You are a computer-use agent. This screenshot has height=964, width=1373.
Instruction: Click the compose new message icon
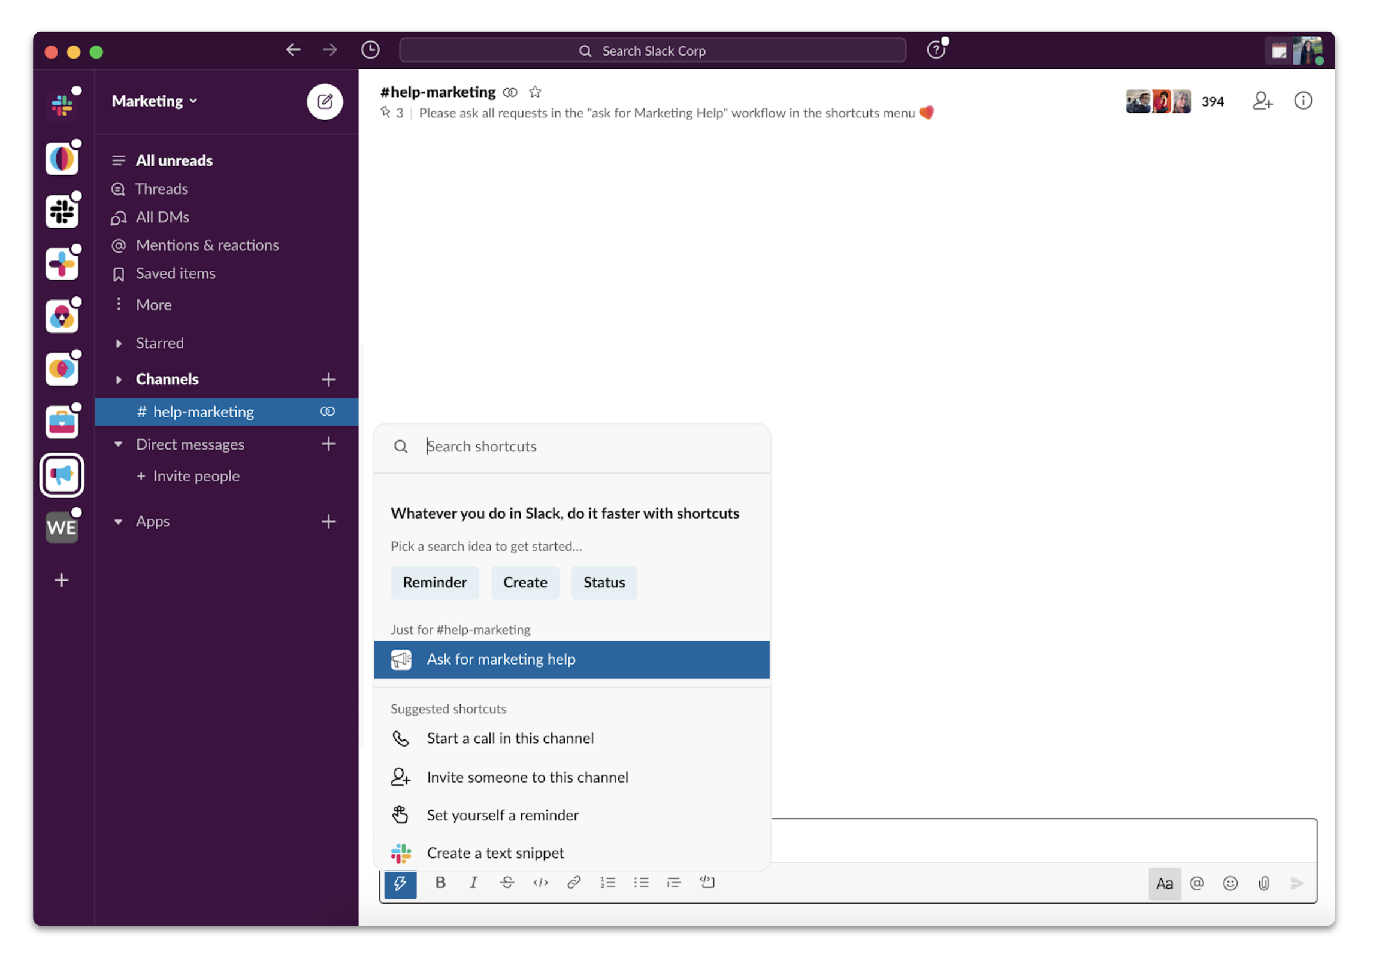325,101
